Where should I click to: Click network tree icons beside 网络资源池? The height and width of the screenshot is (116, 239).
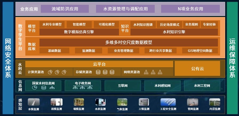pyautogui.click(x=153, y=72)
